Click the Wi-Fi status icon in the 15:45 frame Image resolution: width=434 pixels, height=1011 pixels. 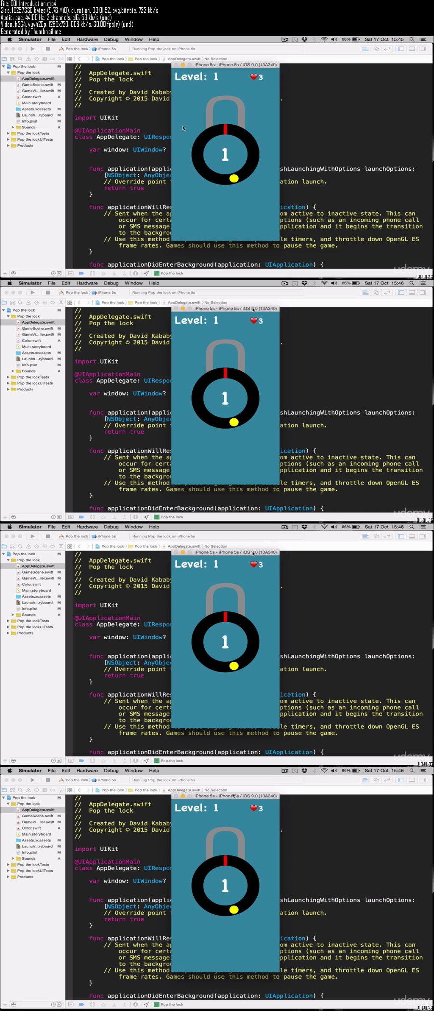click(324, 39)
